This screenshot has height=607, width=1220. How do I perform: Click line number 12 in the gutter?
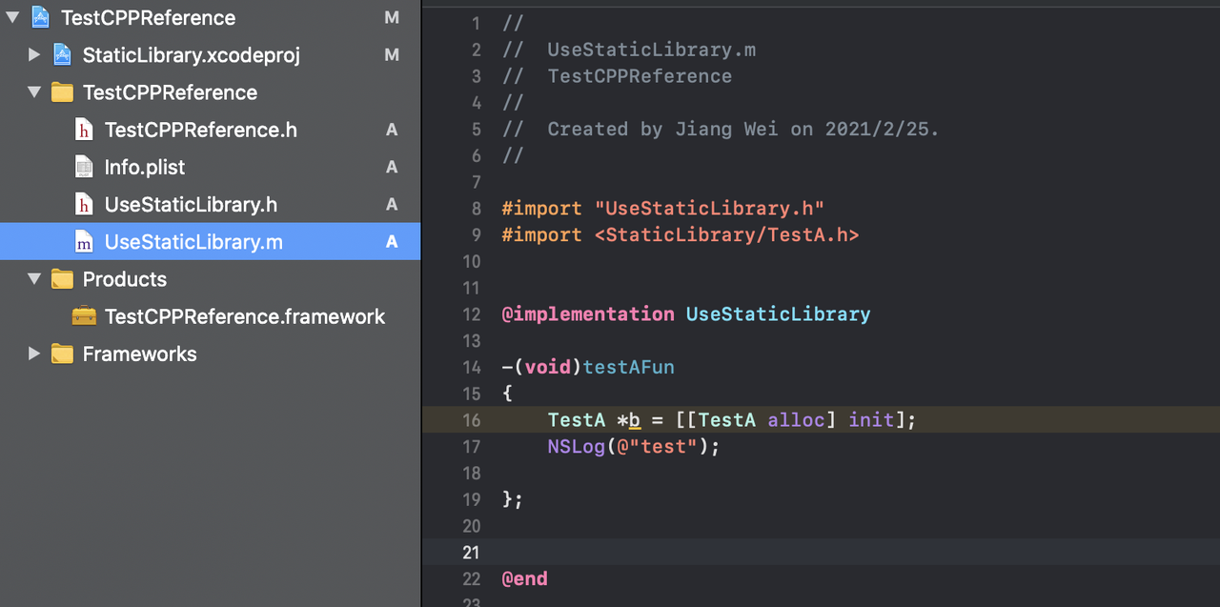471,314
